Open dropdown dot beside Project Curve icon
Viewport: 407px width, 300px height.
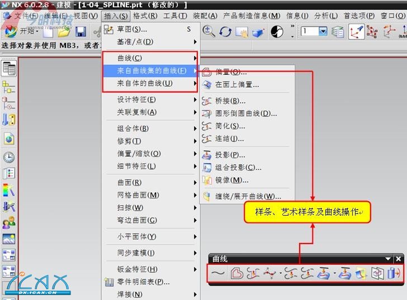click(335, 273)
